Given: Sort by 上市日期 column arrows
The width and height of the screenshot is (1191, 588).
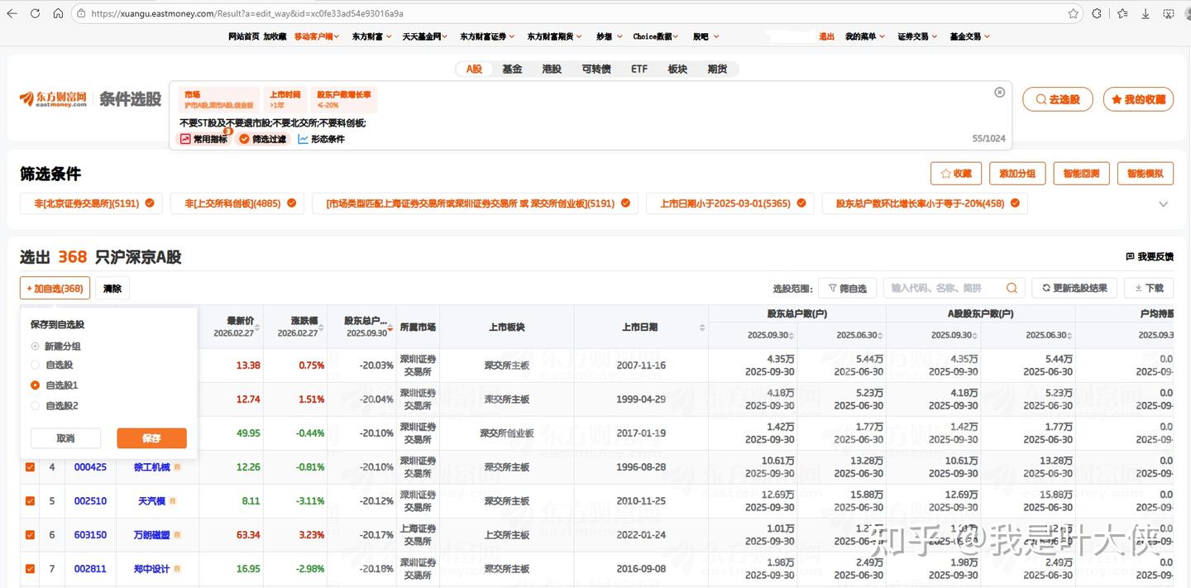Looking at the screenshot, I should [x=702, y=327].
